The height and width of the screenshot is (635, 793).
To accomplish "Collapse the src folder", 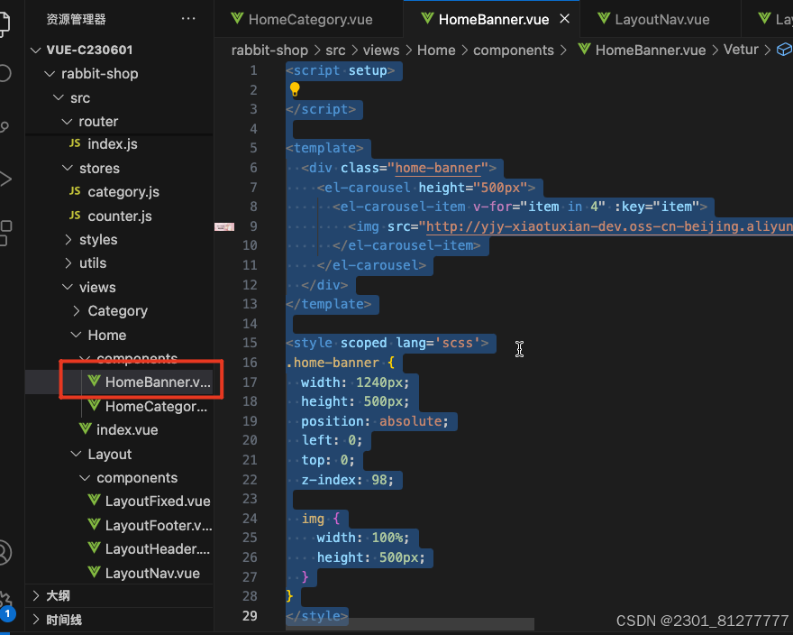I will coord(59,97).
